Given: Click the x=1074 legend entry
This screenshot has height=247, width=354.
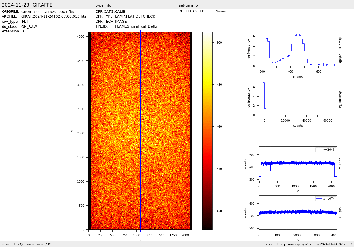Looking at the screenshot, I should click(326, 199).
